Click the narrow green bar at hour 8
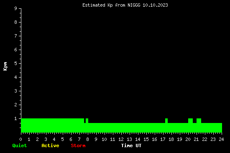This screenshot has width=230, height=153. pos(87,120)
